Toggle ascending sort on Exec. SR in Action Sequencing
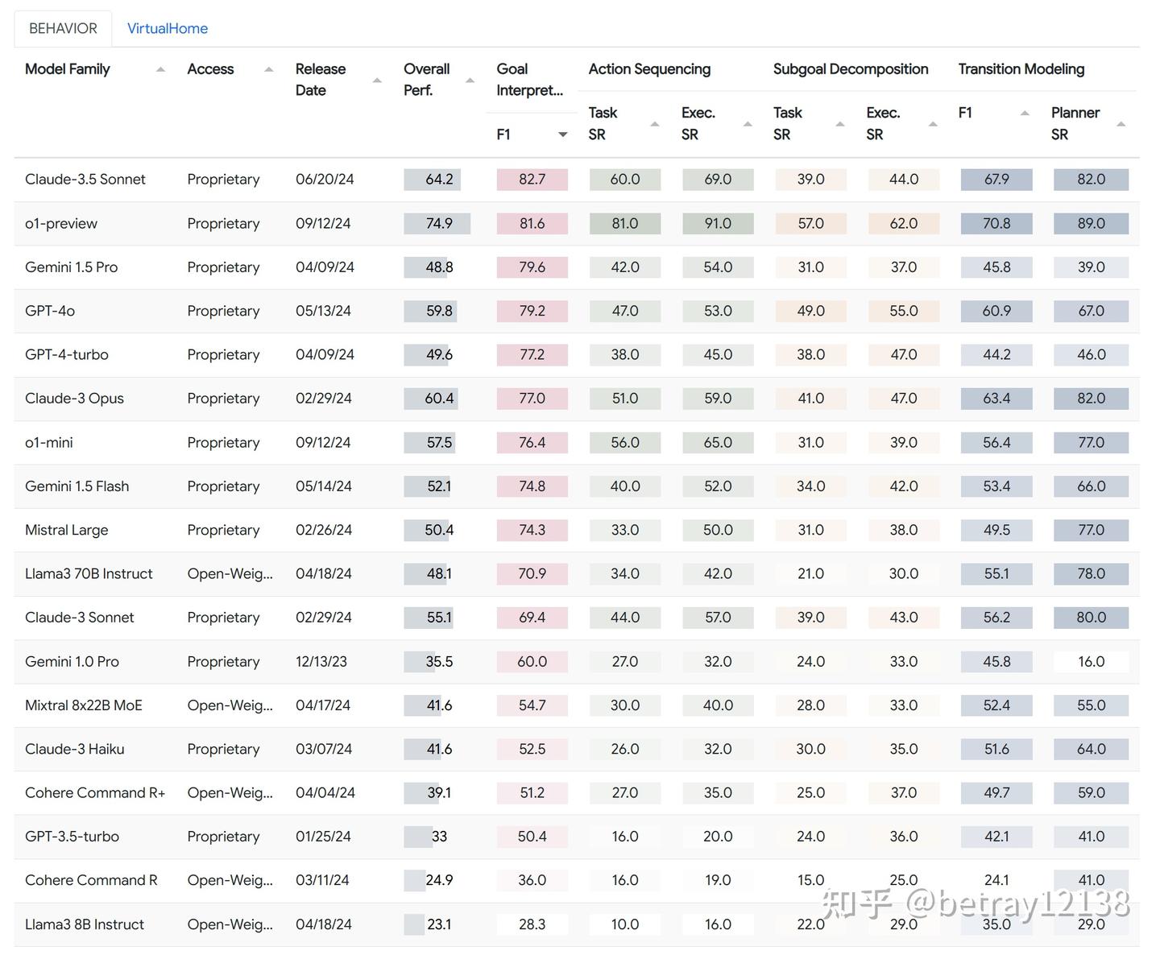1160x955 pixels. (x=748, y=123)
